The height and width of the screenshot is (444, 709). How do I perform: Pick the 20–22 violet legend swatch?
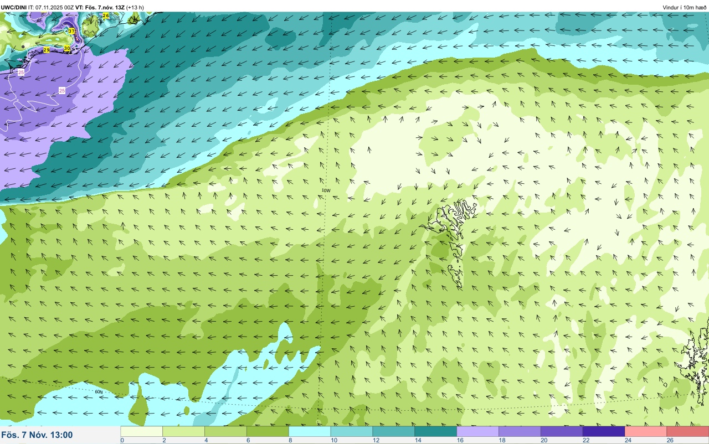tap(562, 431)
